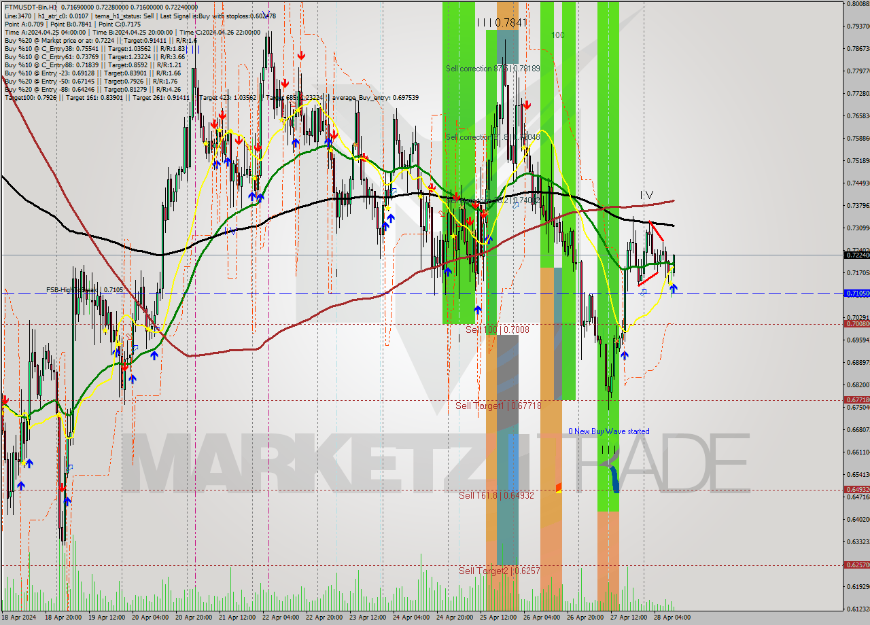The image size is (870, 625).
Task: Click the '100' label above green band
Action: click(x=557, y=35)
